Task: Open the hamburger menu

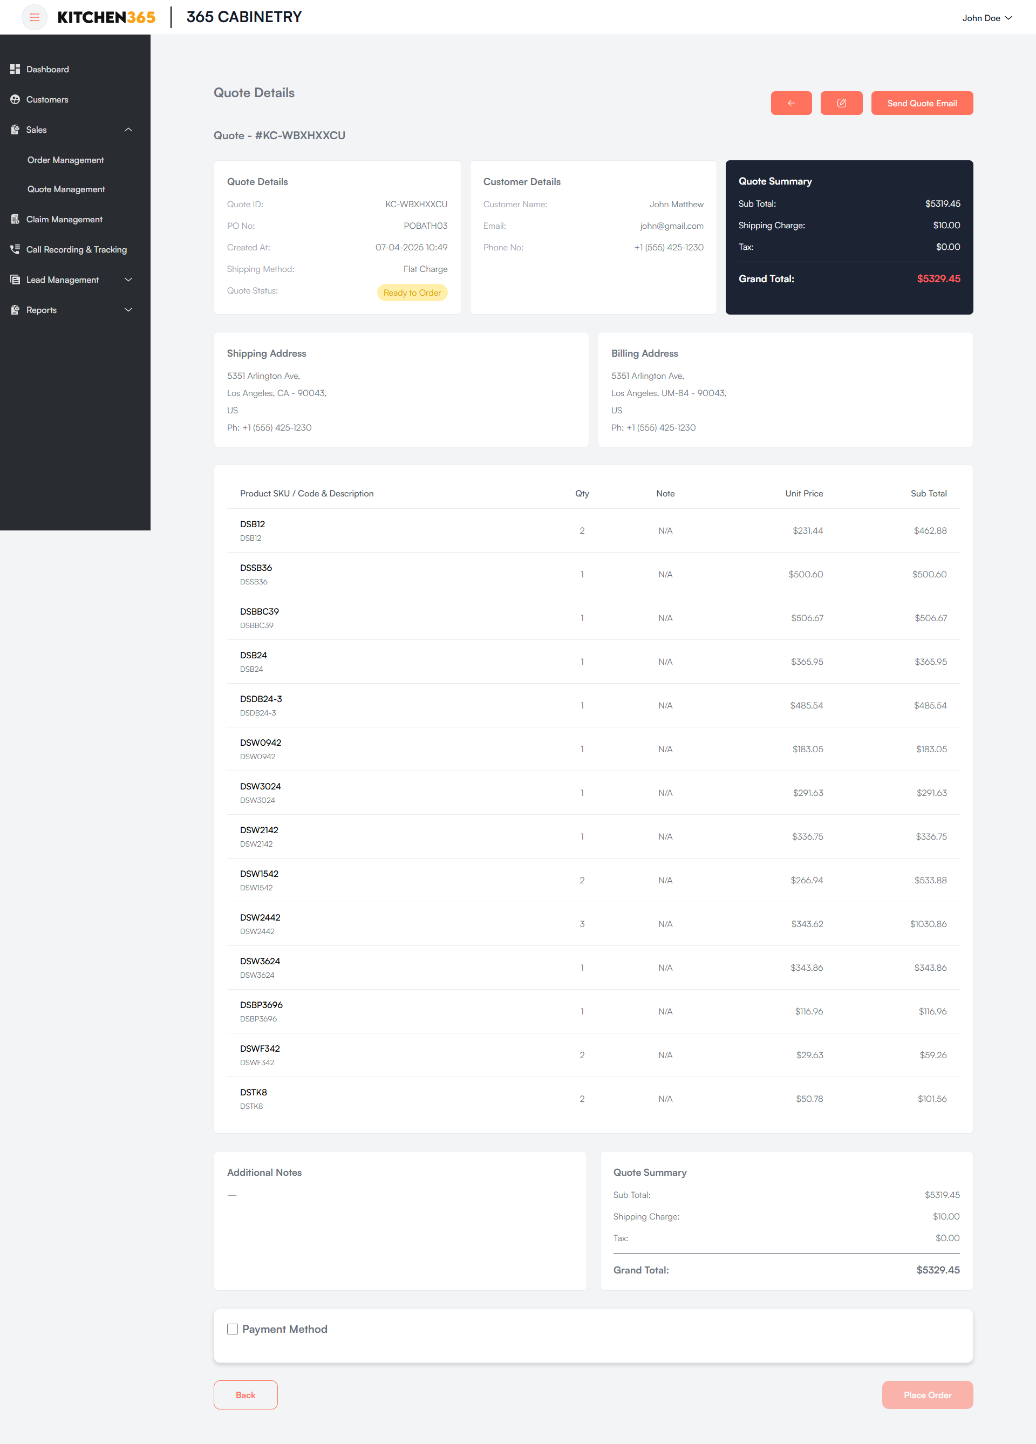Action: click(x=35, y=17)
